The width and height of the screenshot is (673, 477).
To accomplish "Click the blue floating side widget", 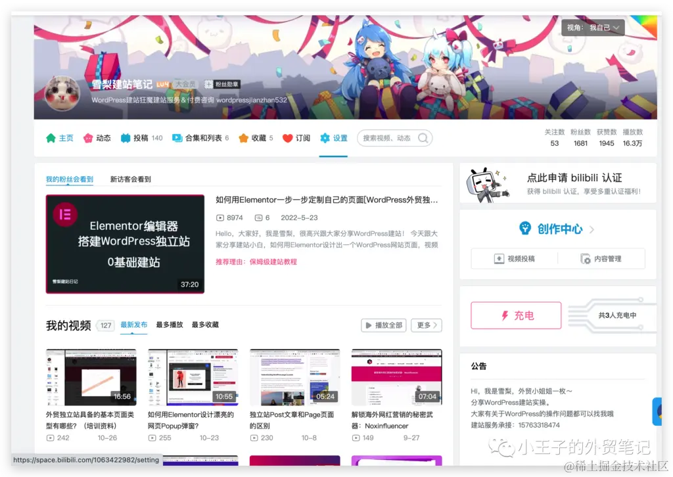I will pyautogui.click(x=657, y=411).
